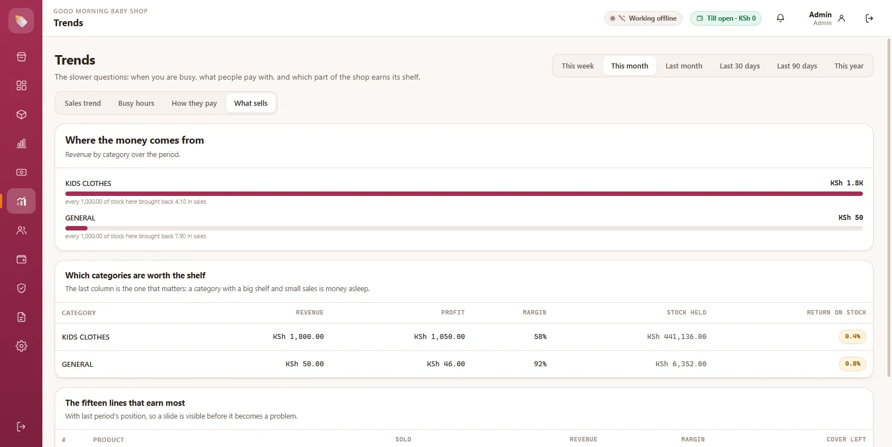The width and height of the screenshot is (892, 447).
Task: Click the page vertical scrollbar
Action: click(889, 207)
